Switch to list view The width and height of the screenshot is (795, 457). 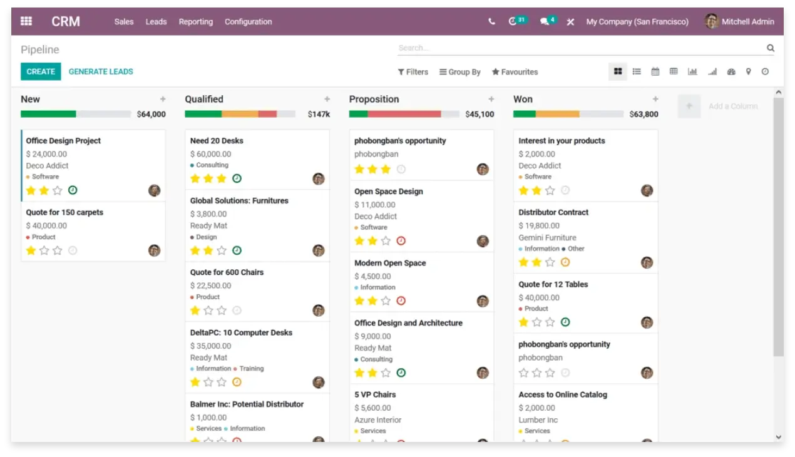(637, 72)
